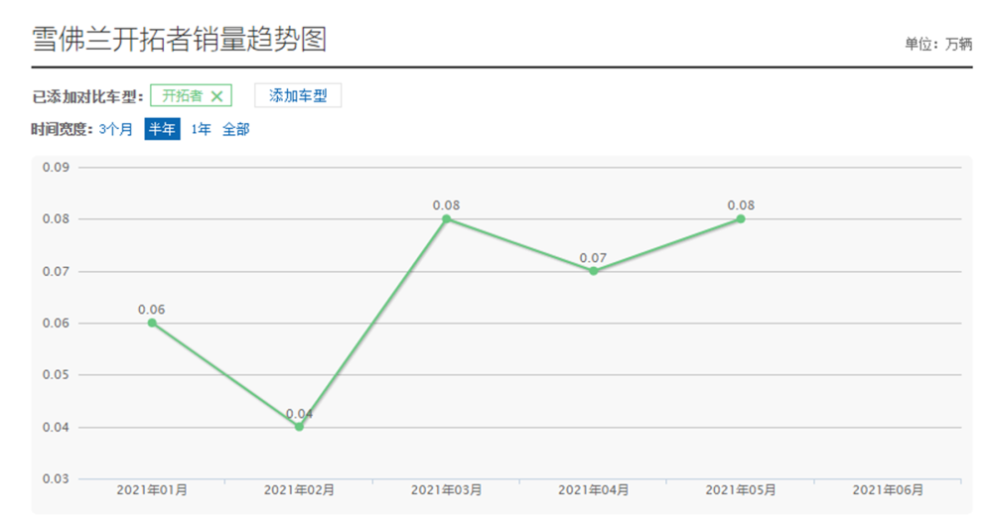Image resolution: width=993 pixels, height=529 pixels.
Task: Select the 3个月 time range
Action: click(x=116, y=129)
